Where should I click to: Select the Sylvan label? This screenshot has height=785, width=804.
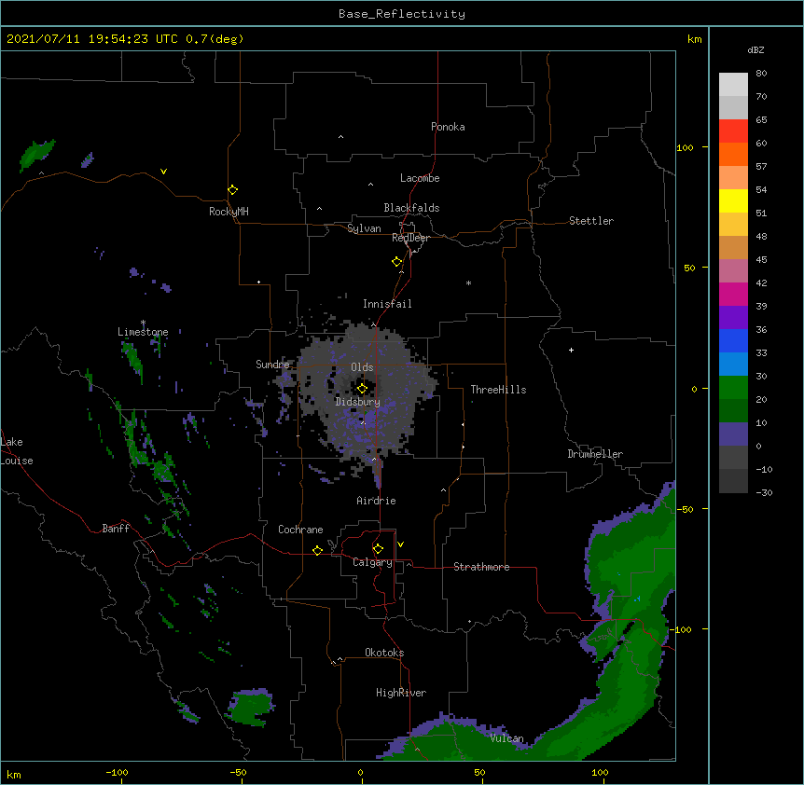[364, 228]
